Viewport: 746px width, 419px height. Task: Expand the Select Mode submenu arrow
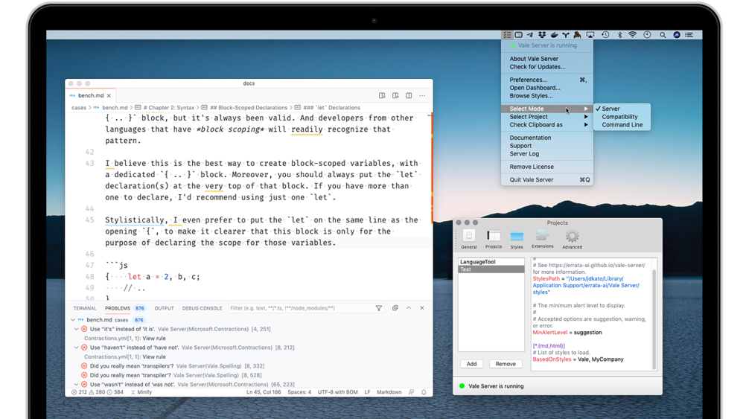586,109
